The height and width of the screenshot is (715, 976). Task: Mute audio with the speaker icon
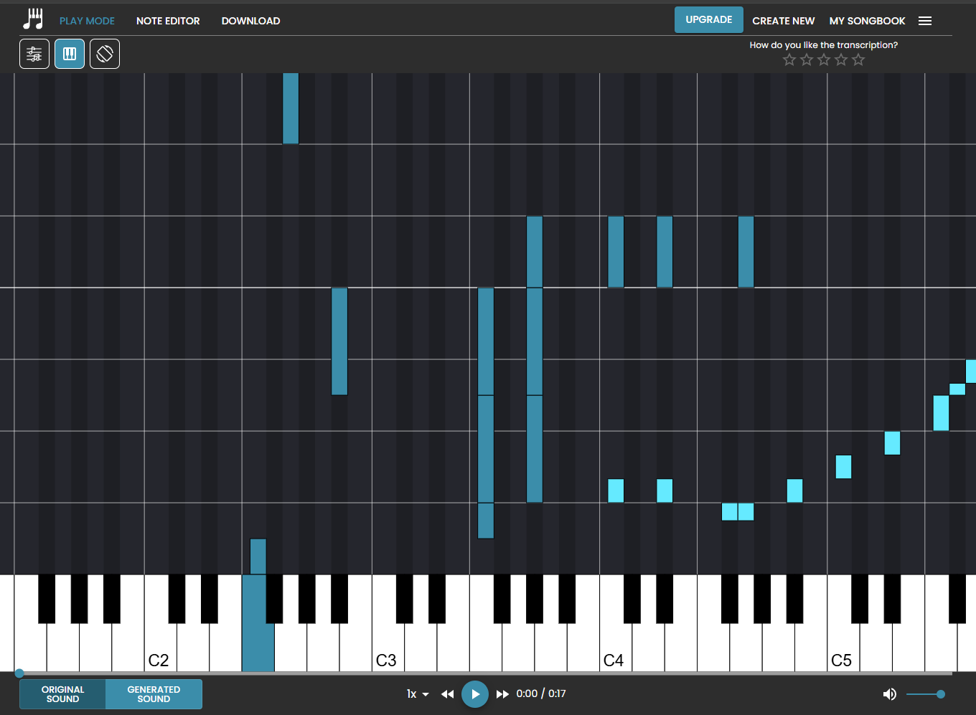coord(889,694)
